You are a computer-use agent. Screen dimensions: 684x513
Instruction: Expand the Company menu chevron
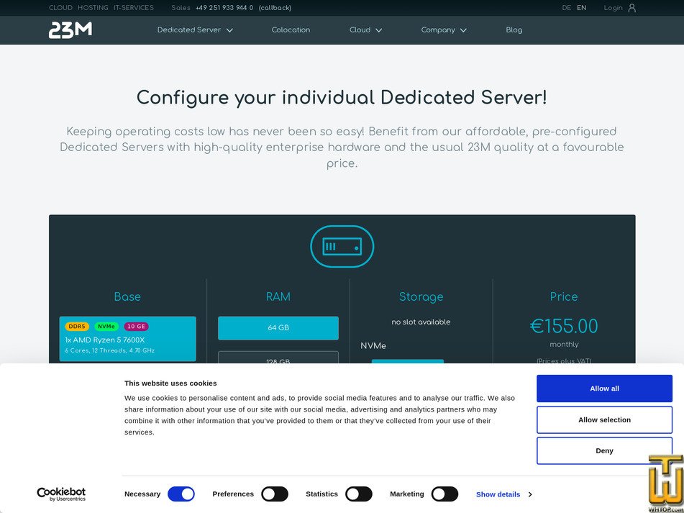(463, 30)
